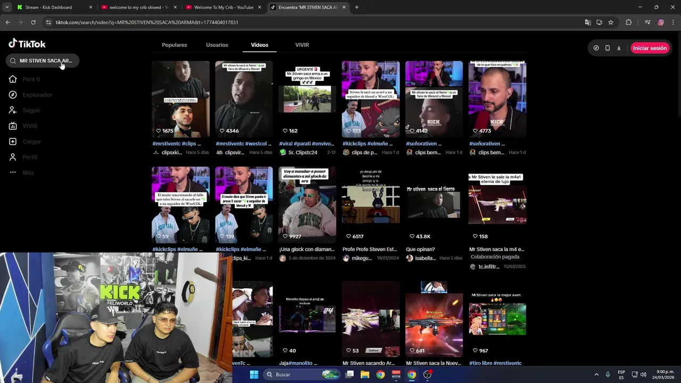This screenshot has width=681, height=383.
Task: Open the #tiro libre #mrstiventc link
Action: click(x=495, y=363)
